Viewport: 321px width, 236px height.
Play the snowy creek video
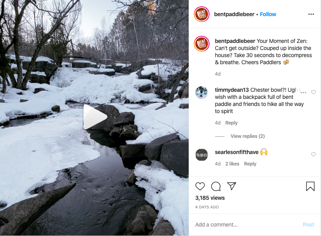(x=95, y=117)
